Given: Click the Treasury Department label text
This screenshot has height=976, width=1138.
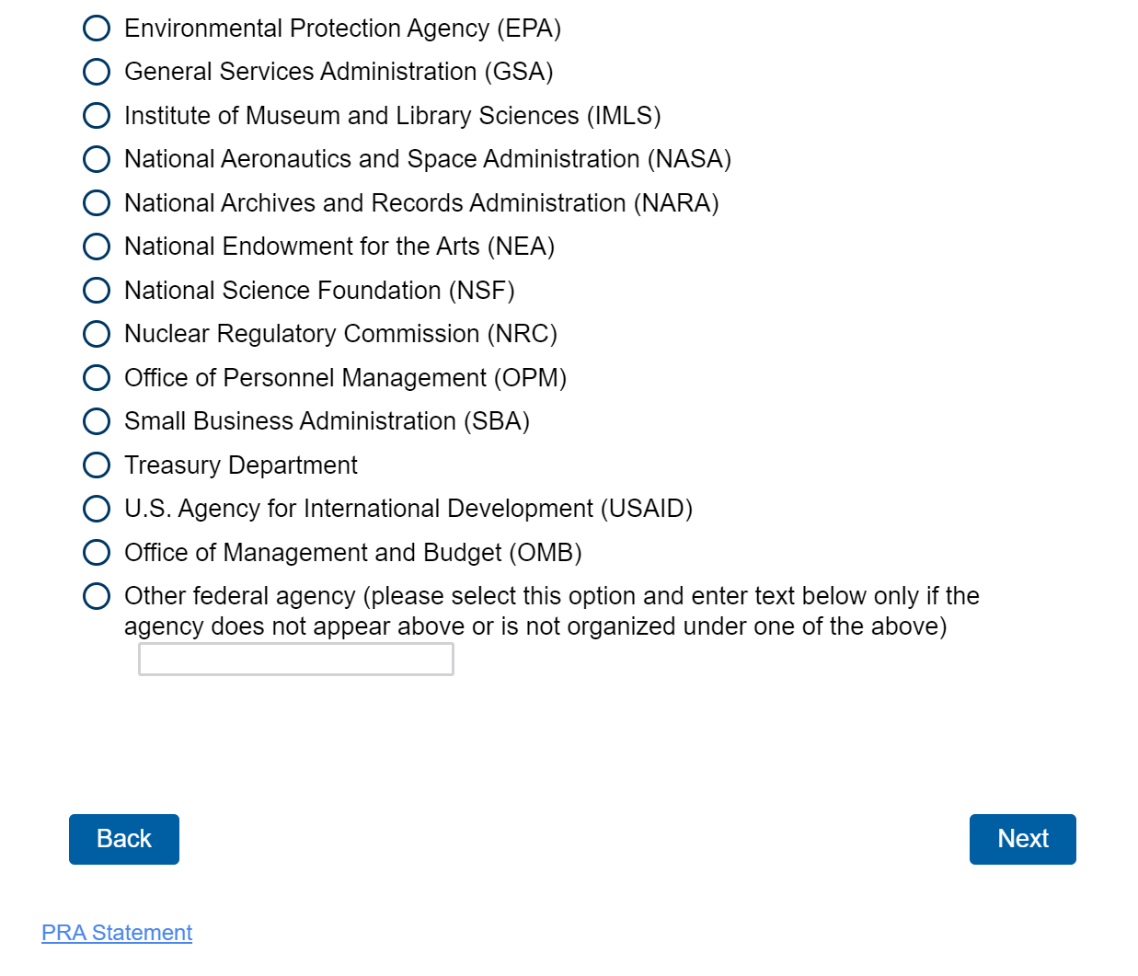Looking at the screenshot, I should (241, 465).
